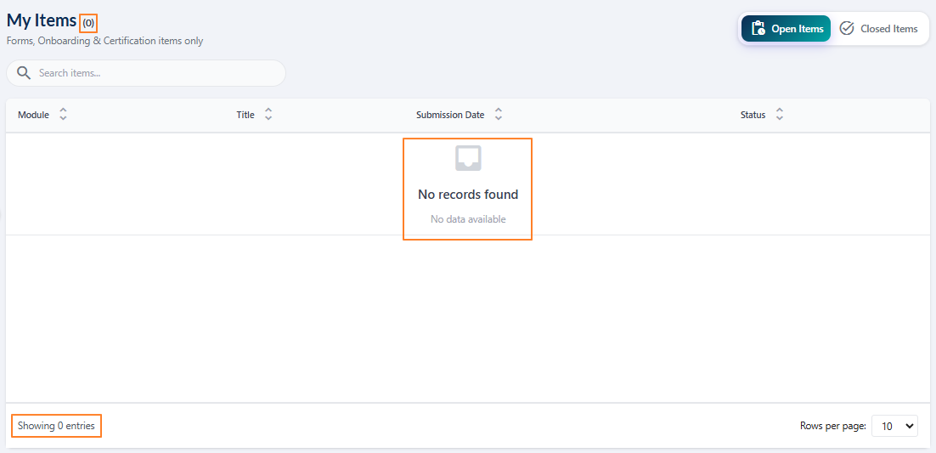Click the checkmark circle icon in Closed Items
Screen dimensions: 936x453
(x=847, y=29)
